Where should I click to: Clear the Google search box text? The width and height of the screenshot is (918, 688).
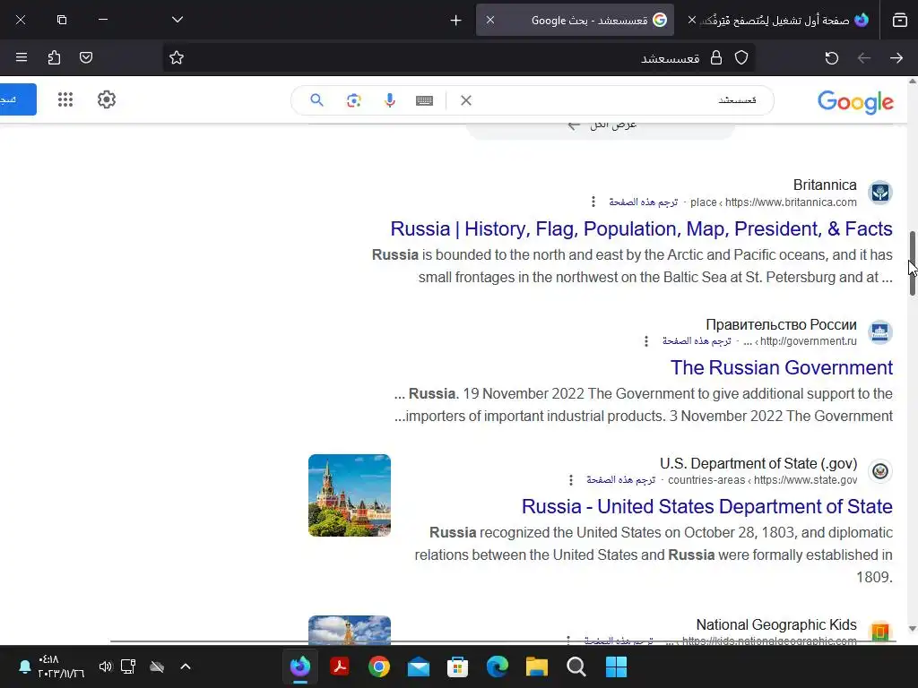point(466,100)
